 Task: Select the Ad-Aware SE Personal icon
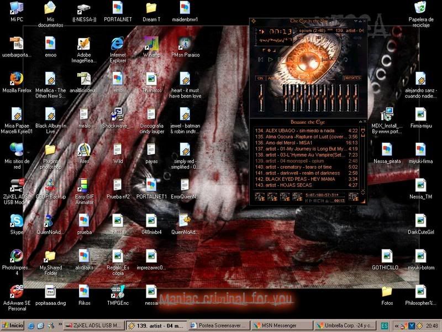[x=17, y=298]
